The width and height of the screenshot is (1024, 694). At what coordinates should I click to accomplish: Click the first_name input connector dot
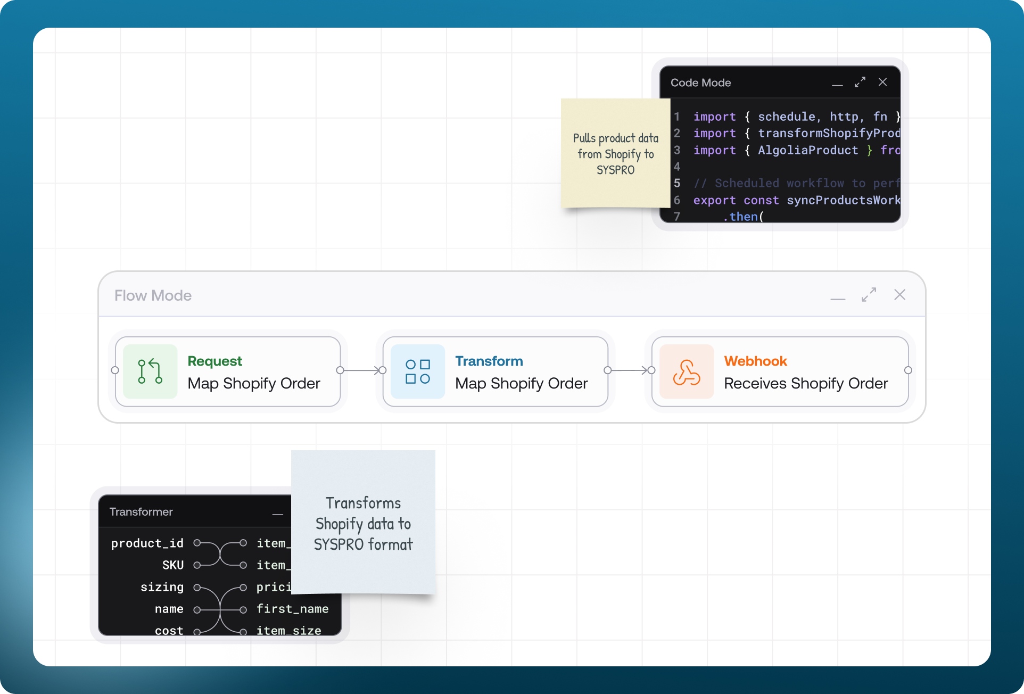[243, 609]
